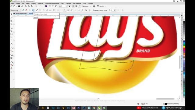Click the black outline color swatch in status bar
This screenshot has height=110, width=195.
coord(166,104)
